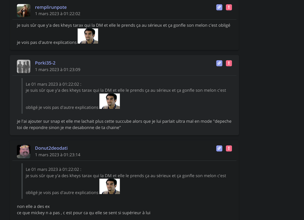Image resolution: width=304 pixels, height=220 pixels.
Task: Copy permalink of remplirunpote's post
Action: (219, 7)
